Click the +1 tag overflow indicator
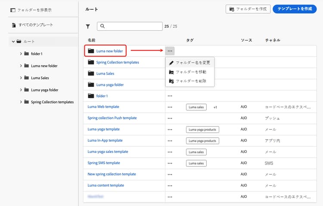 [215, 107]
